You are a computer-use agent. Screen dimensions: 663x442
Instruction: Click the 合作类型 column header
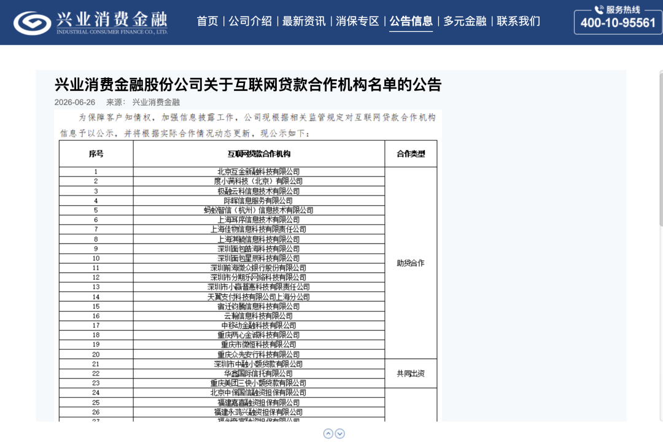coord(411,154)
